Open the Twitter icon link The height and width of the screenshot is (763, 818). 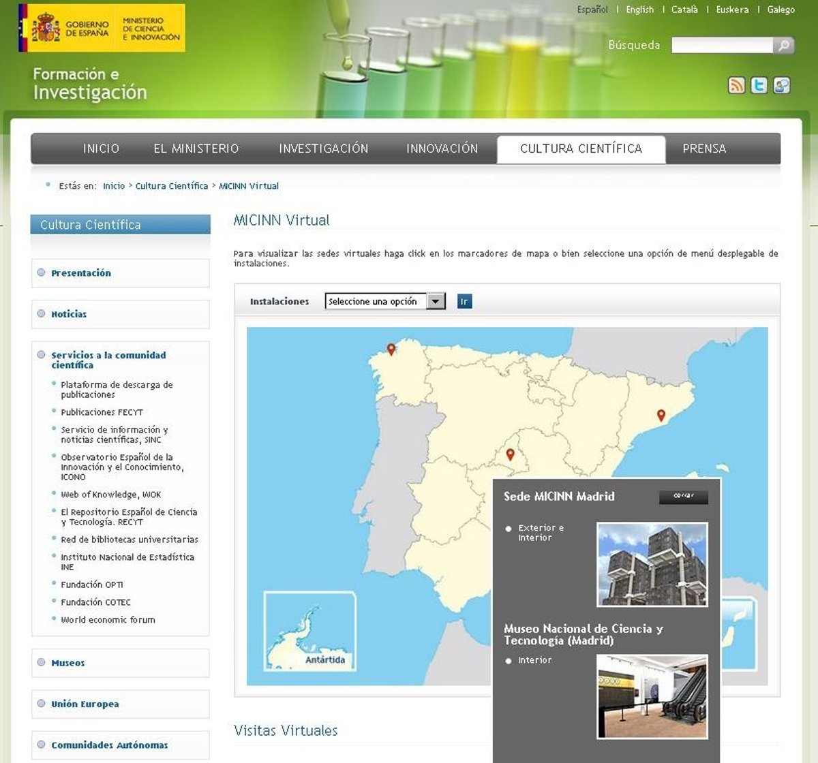(759, 85)
